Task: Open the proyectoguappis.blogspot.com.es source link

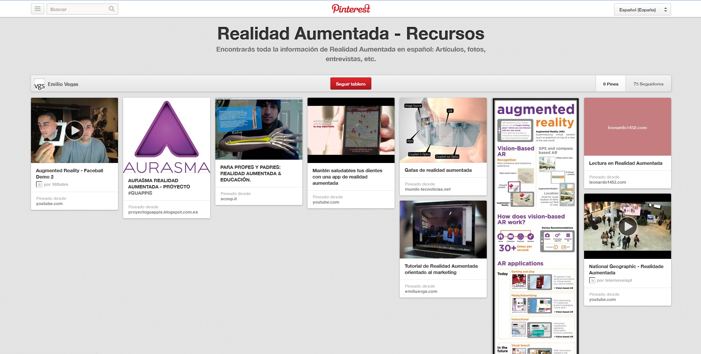Action: click(163, 212)
